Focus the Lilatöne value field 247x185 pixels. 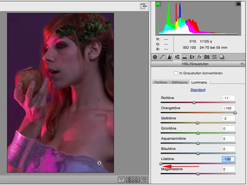[228, 159]
